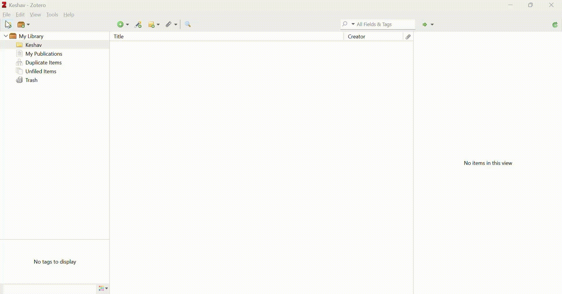The width and height of the screenshot is (562, 294).
Task: Click the Add Item by Identifier wand
Action: click(138, 25)
